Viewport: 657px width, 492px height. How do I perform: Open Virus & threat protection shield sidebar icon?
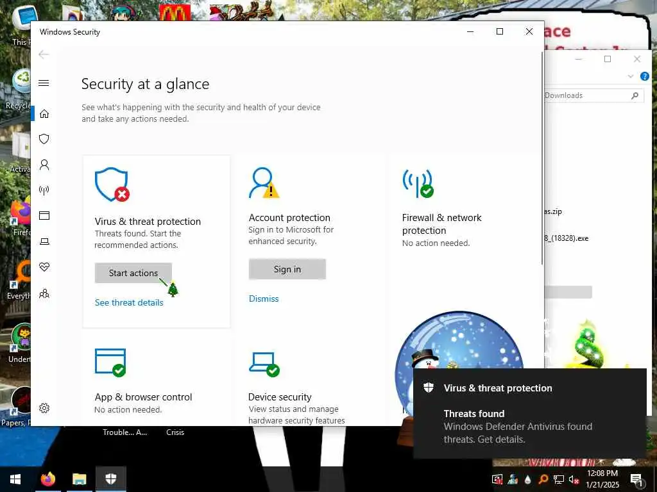click(x=44, y=139)
